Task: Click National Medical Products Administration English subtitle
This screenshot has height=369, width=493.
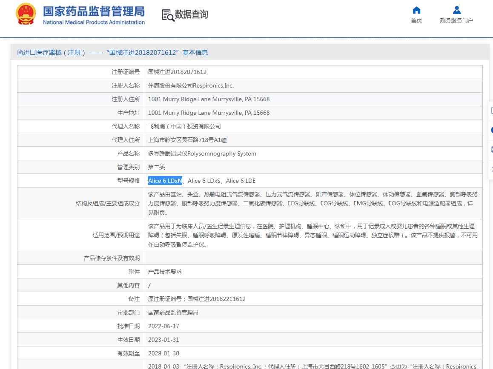Action: click(x=94, y=22)
